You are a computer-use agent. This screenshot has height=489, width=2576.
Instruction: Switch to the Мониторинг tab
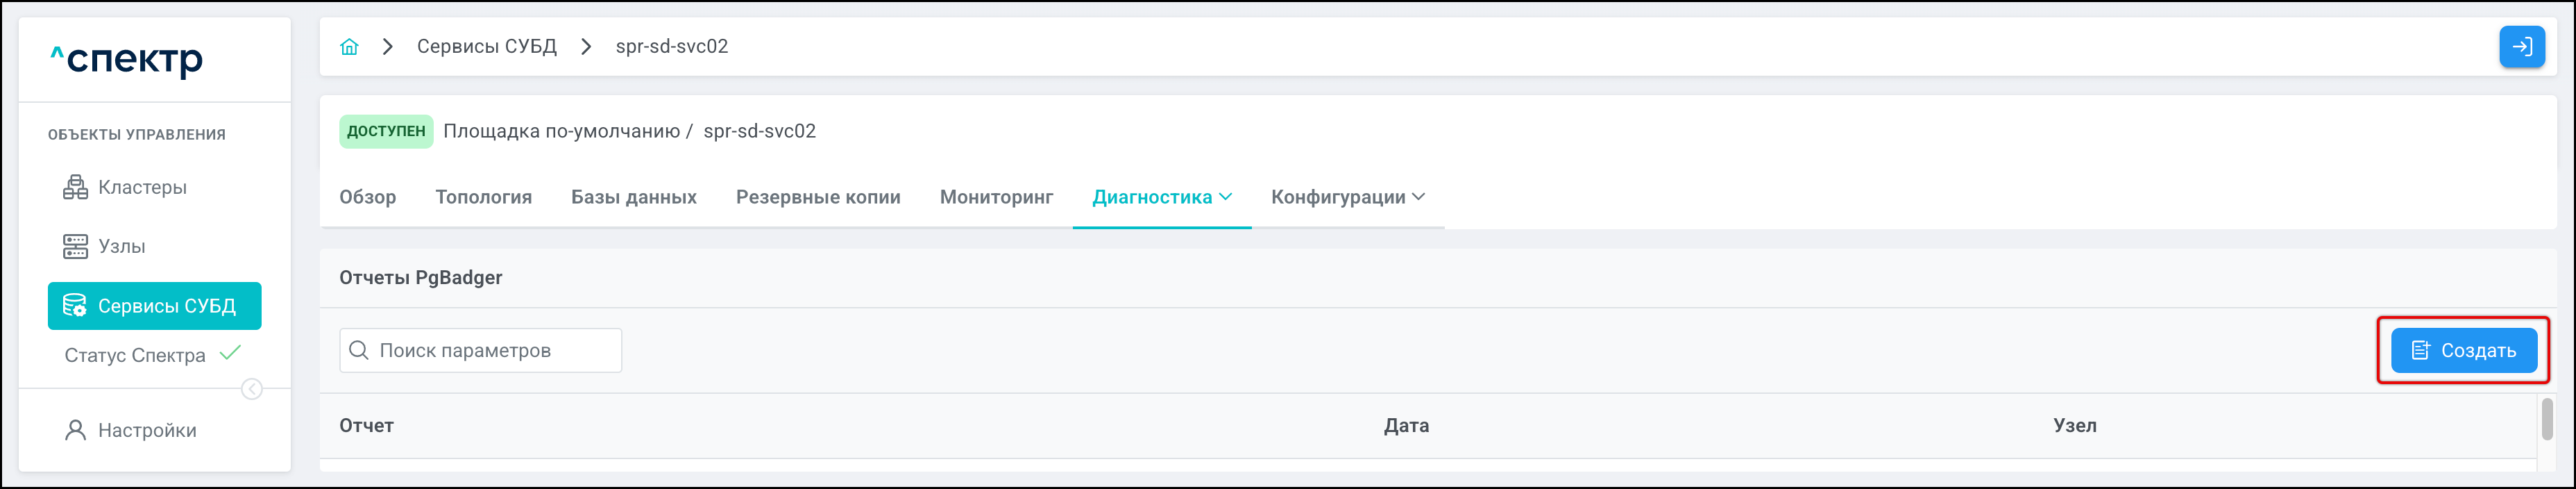[995, 197]
